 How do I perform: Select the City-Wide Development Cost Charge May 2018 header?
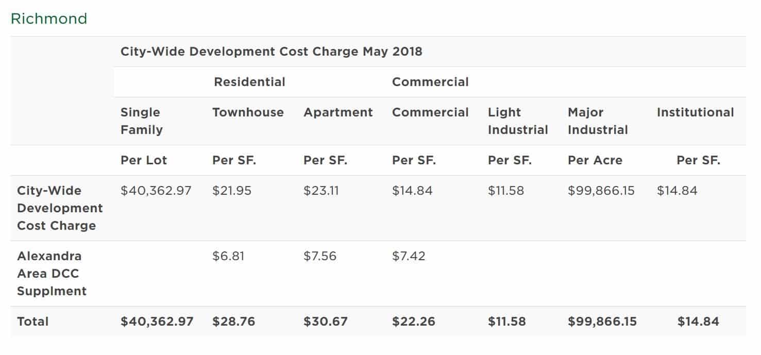pyautogui.click(x=271, y=52)
